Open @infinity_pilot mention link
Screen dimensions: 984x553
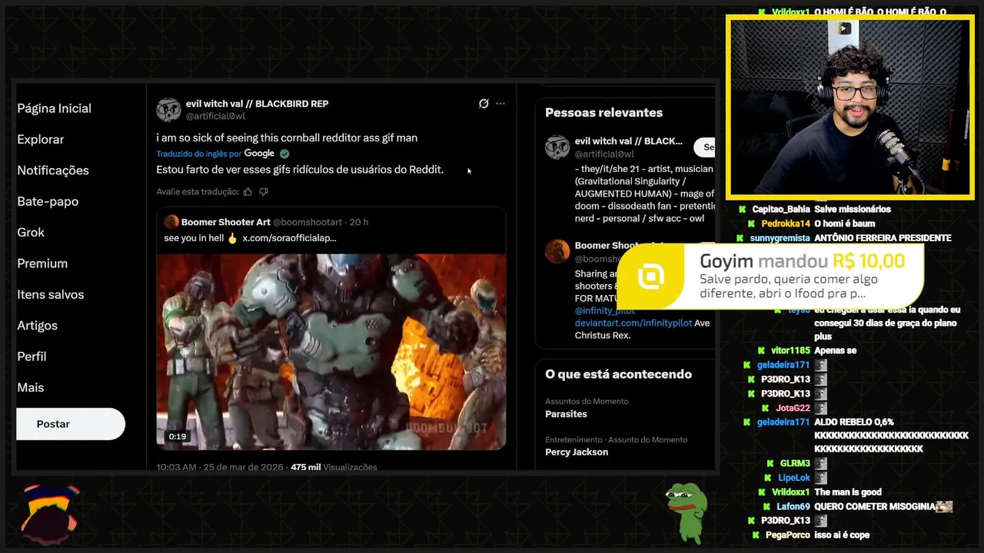tap(605, 311)
